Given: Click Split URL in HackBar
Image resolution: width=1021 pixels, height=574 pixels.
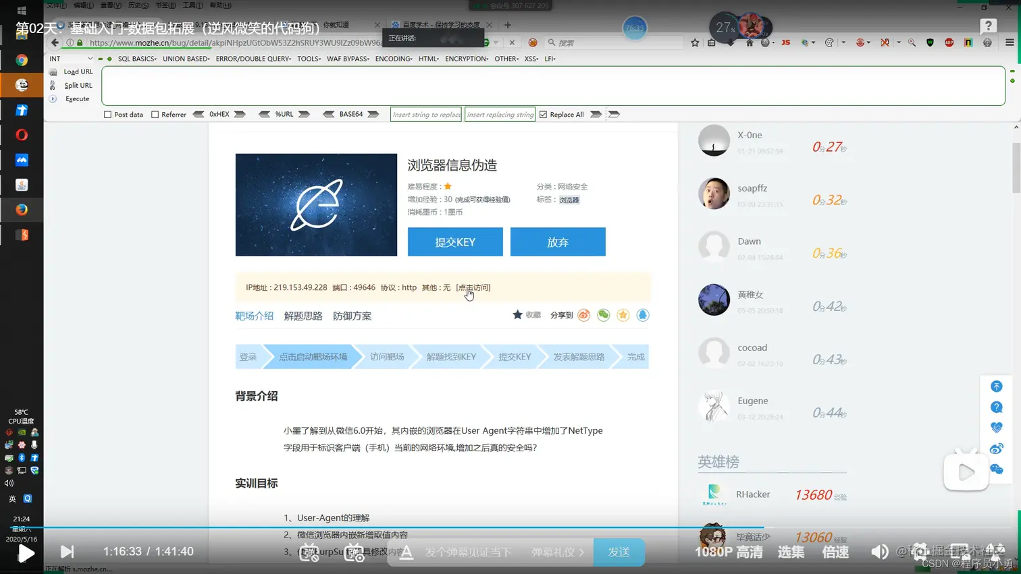Looking at the screenshot, I should tap(78, 86).
